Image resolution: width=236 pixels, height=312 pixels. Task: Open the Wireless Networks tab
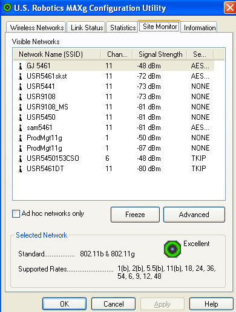37,27
